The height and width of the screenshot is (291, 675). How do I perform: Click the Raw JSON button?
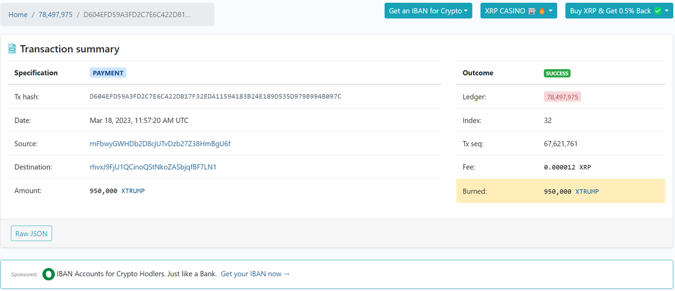[x=31, y=234]
